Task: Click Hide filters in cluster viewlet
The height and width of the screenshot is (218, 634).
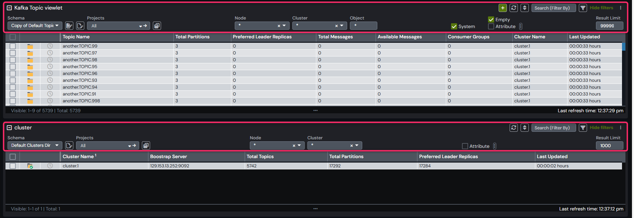Action: (601, 128)
